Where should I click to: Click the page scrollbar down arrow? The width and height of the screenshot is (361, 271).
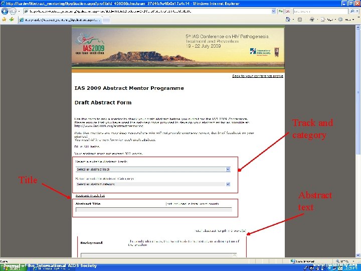point(358,255)
